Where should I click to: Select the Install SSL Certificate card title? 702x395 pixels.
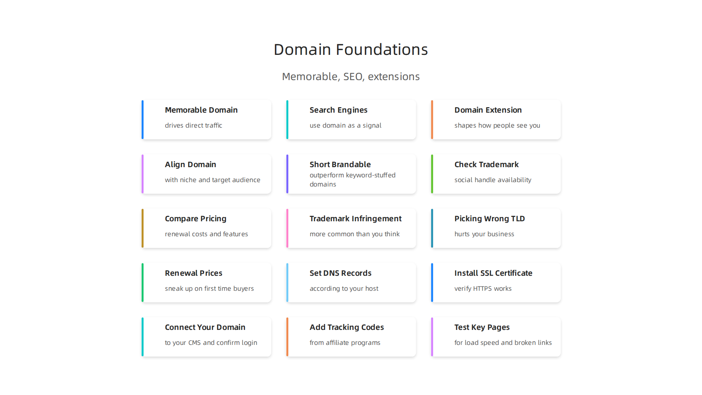tap(493, 273)
